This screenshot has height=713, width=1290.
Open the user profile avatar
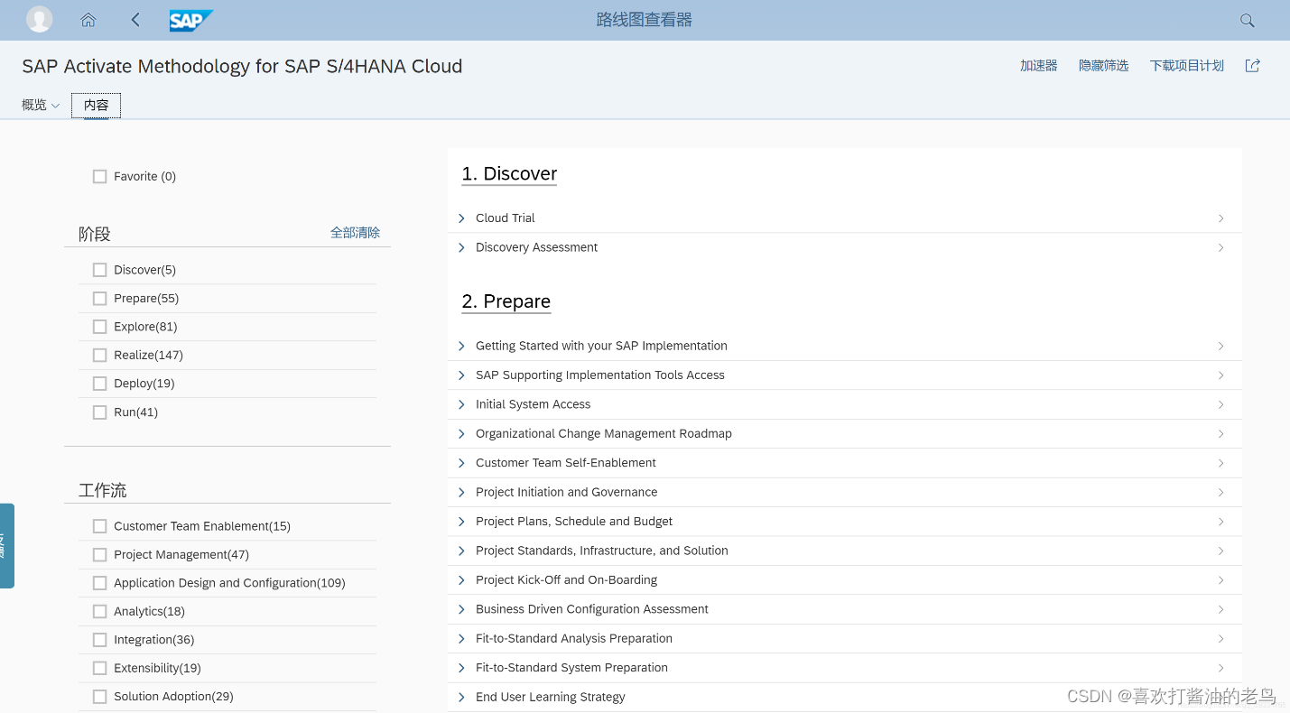[39, 19]
